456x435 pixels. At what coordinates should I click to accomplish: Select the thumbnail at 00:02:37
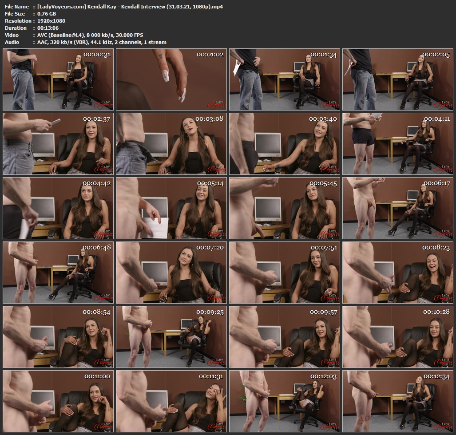[x=59, y=143]
